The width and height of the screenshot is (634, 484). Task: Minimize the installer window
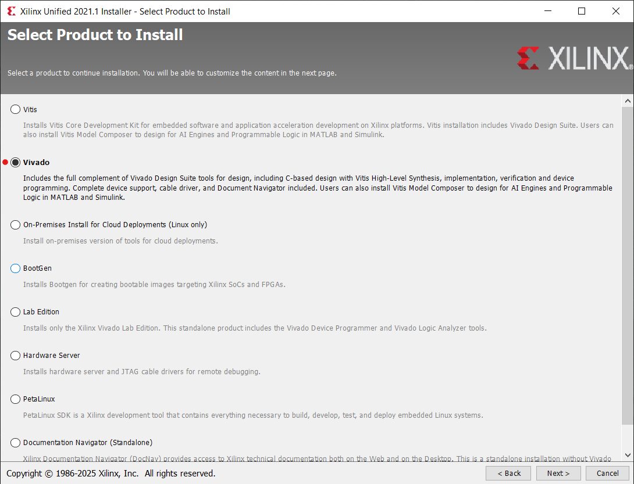548,11
